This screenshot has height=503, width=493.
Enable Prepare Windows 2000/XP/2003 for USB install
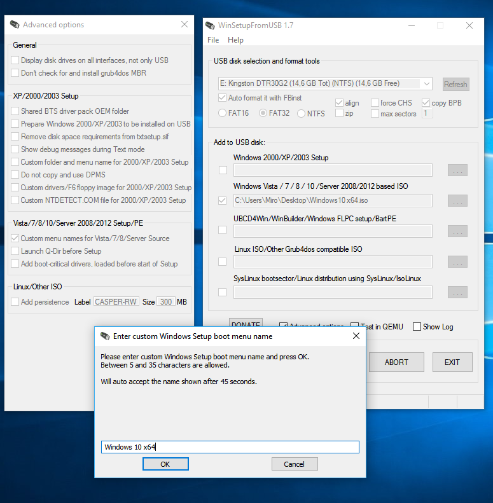[15, 124]
